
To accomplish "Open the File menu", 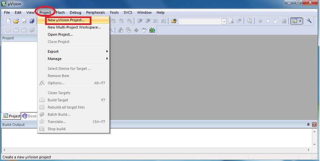I will [7, 12].
